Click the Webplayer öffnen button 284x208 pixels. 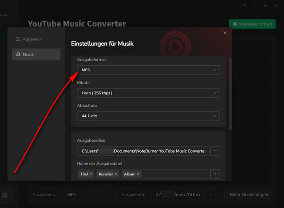pos(252,24)
